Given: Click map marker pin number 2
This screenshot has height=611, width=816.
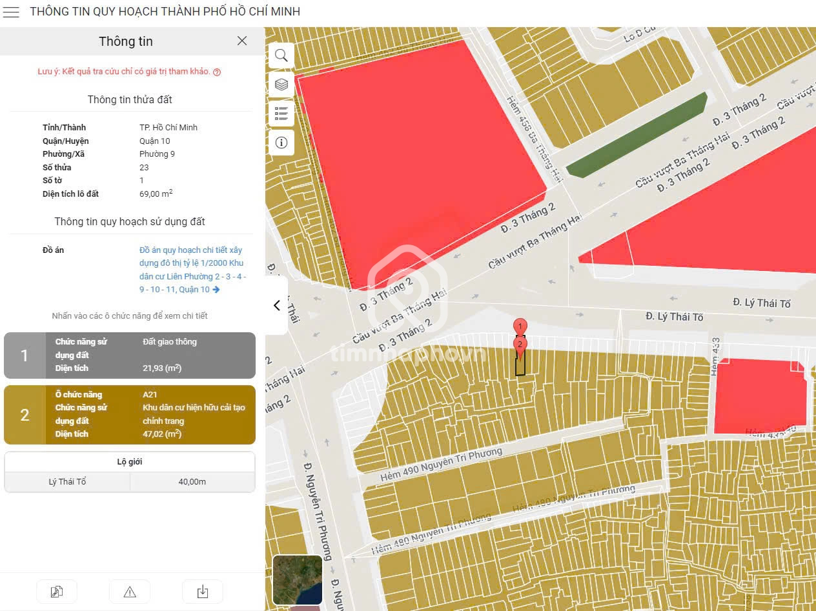Looking at the screenshot, I should pos(520,345).
